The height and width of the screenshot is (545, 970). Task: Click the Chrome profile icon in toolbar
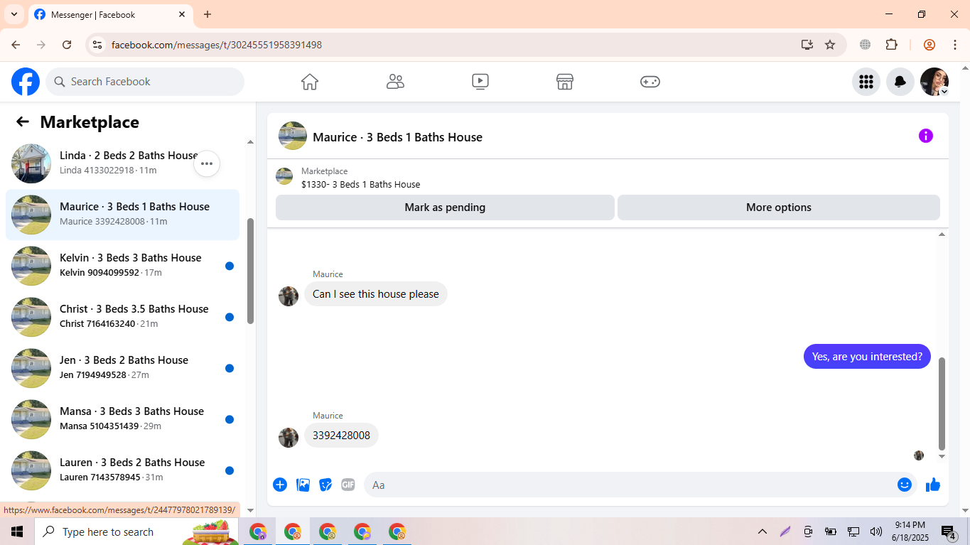pos(929,45)
